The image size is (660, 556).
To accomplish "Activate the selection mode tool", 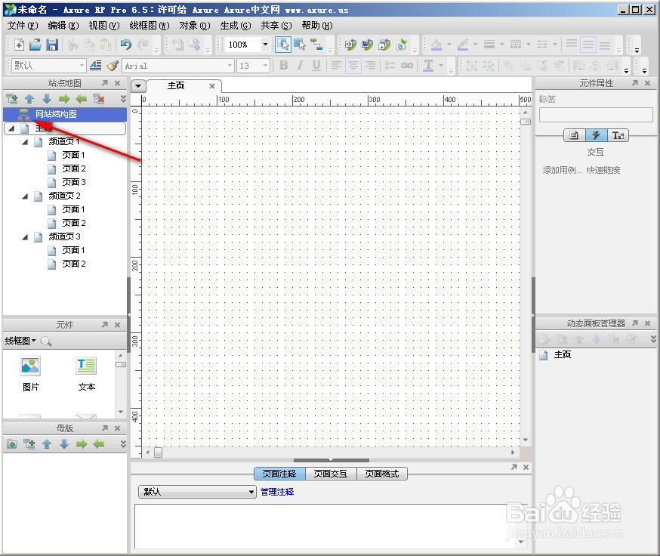I will 283,45.
